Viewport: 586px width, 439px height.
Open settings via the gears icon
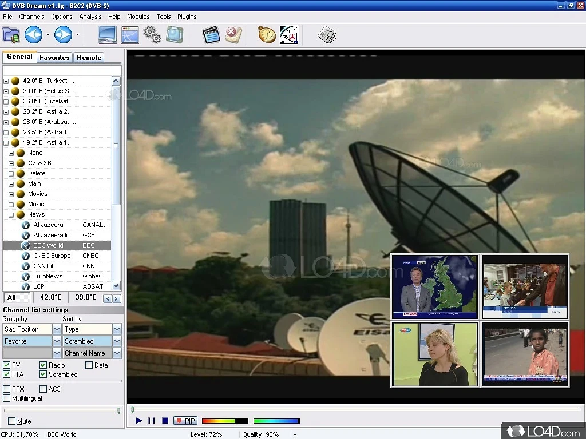[152, 35]
